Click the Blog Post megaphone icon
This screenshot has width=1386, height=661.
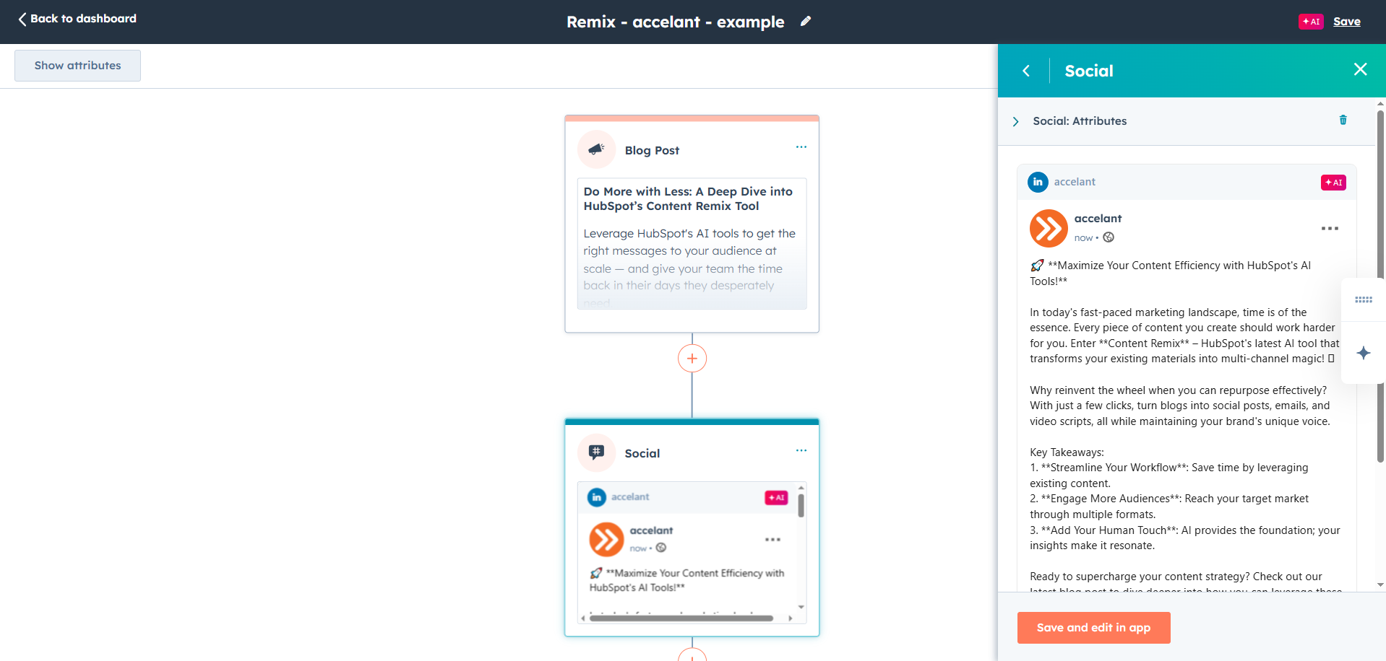click(596, 149)
